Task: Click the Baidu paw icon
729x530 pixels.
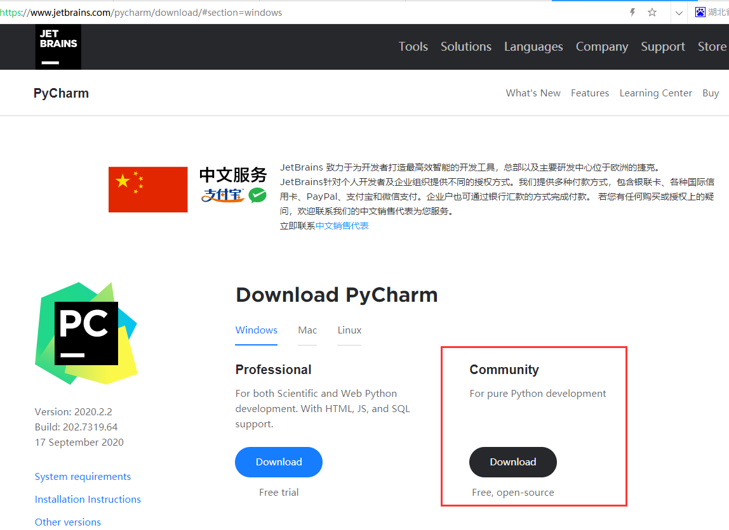Action: click(x=700, y=12)
